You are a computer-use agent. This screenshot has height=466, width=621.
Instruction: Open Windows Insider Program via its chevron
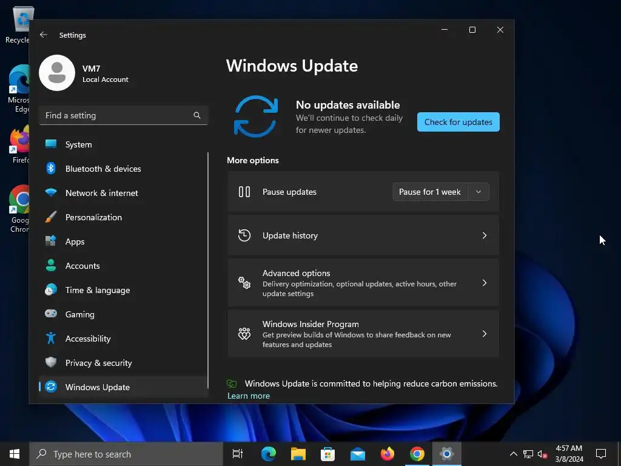[485, 334]
